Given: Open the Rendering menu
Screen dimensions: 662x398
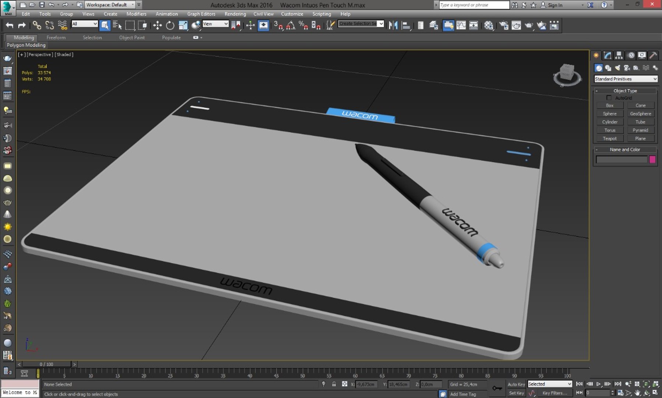Looking at the screenshot, I should [x=235, y=14].
